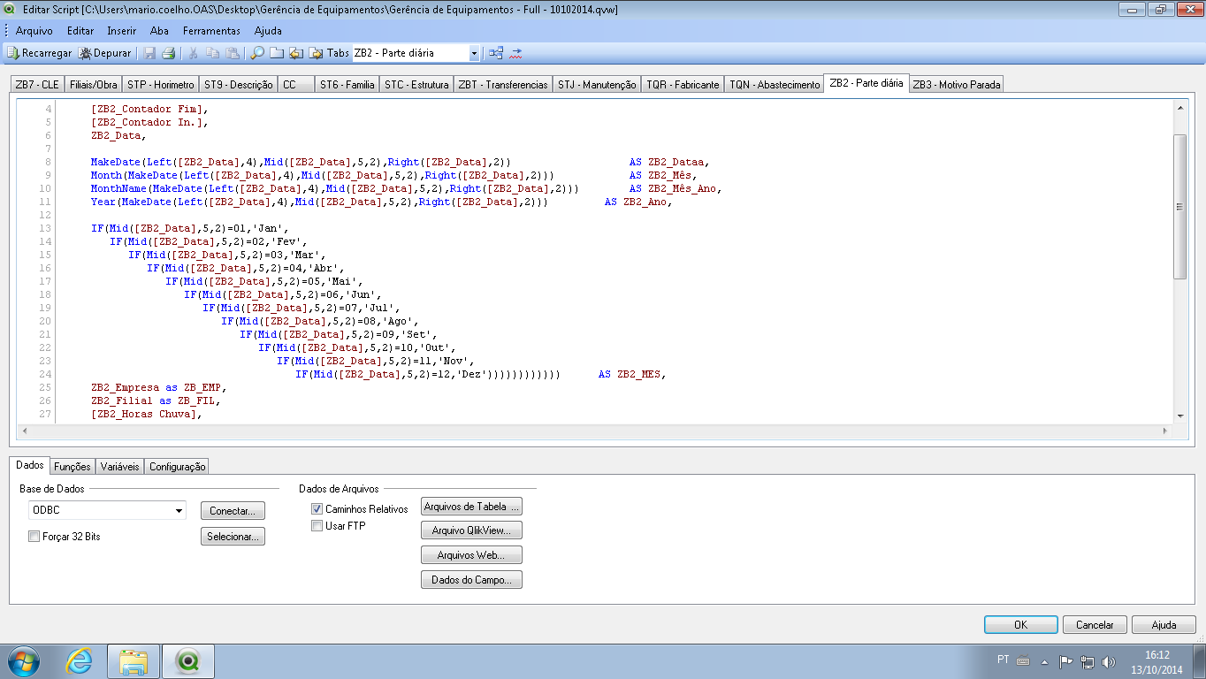Click the Ajuda button at bottom right
The image size is (1206, 679).
coord(1164,624)
